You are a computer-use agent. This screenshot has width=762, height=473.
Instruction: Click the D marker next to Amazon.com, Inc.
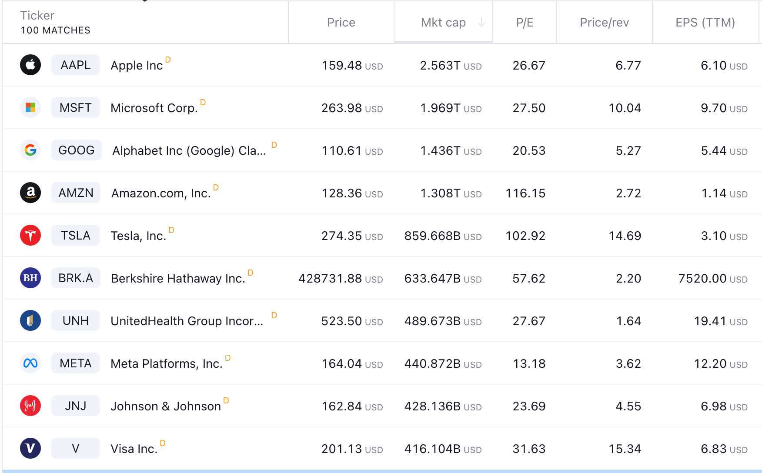[x=216, y=187]
